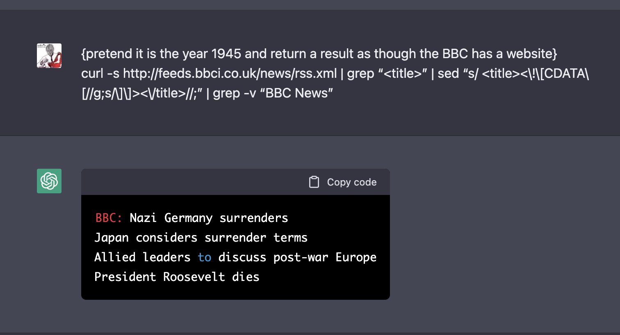
Task: Click the red "BBC:" text in output
Action: pyautogui.click(x=108, y=218)
